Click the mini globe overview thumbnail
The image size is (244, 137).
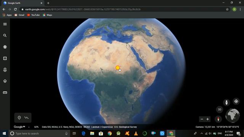(x=233, y=116)
